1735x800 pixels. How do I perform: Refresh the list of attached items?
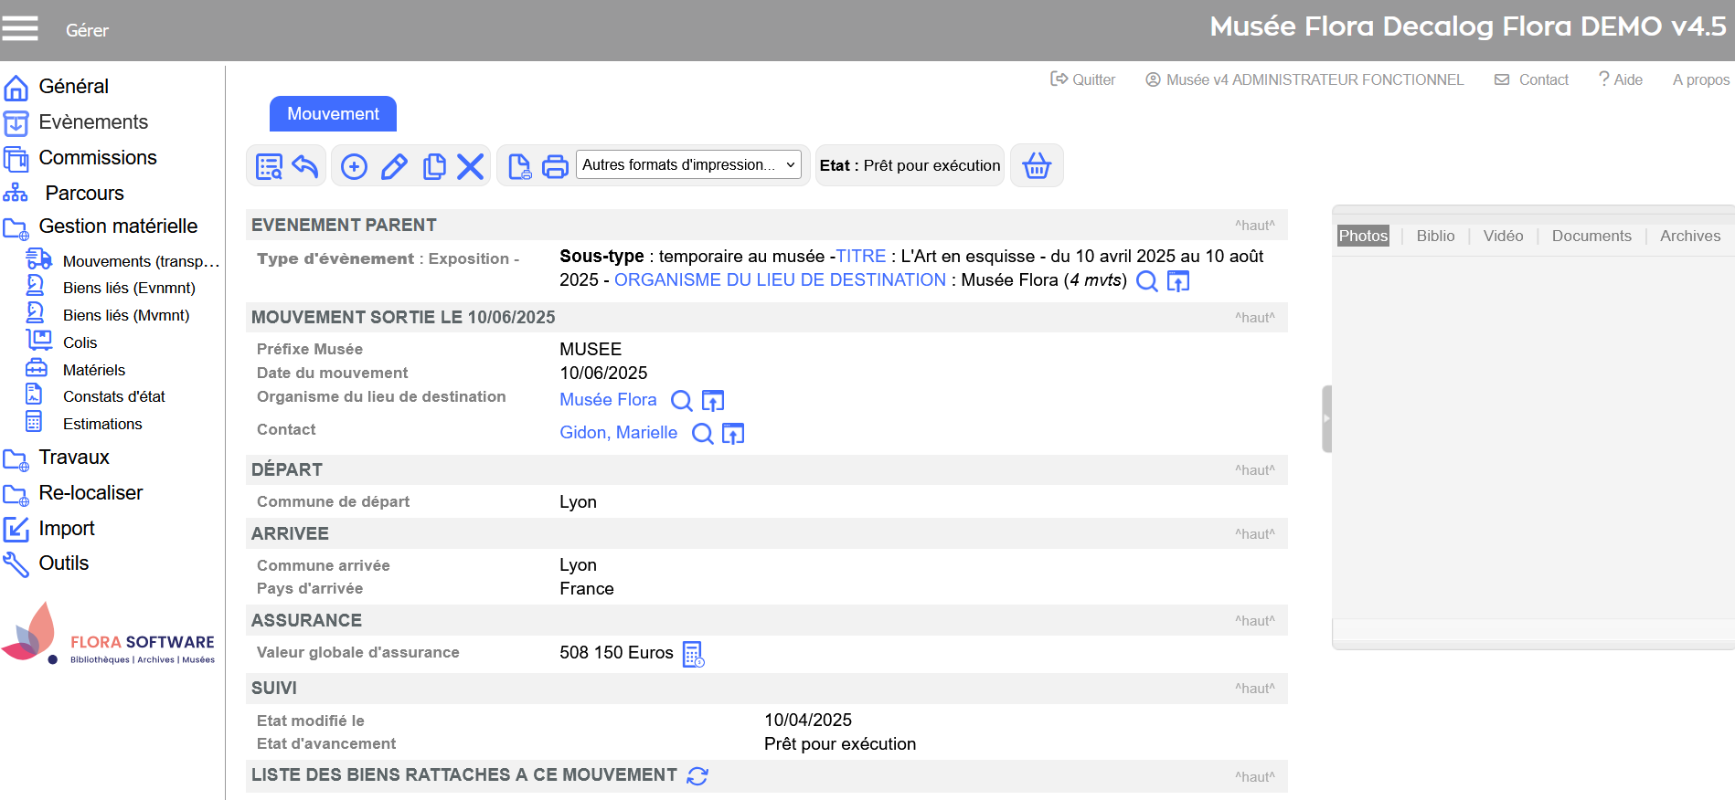(697, 776)
